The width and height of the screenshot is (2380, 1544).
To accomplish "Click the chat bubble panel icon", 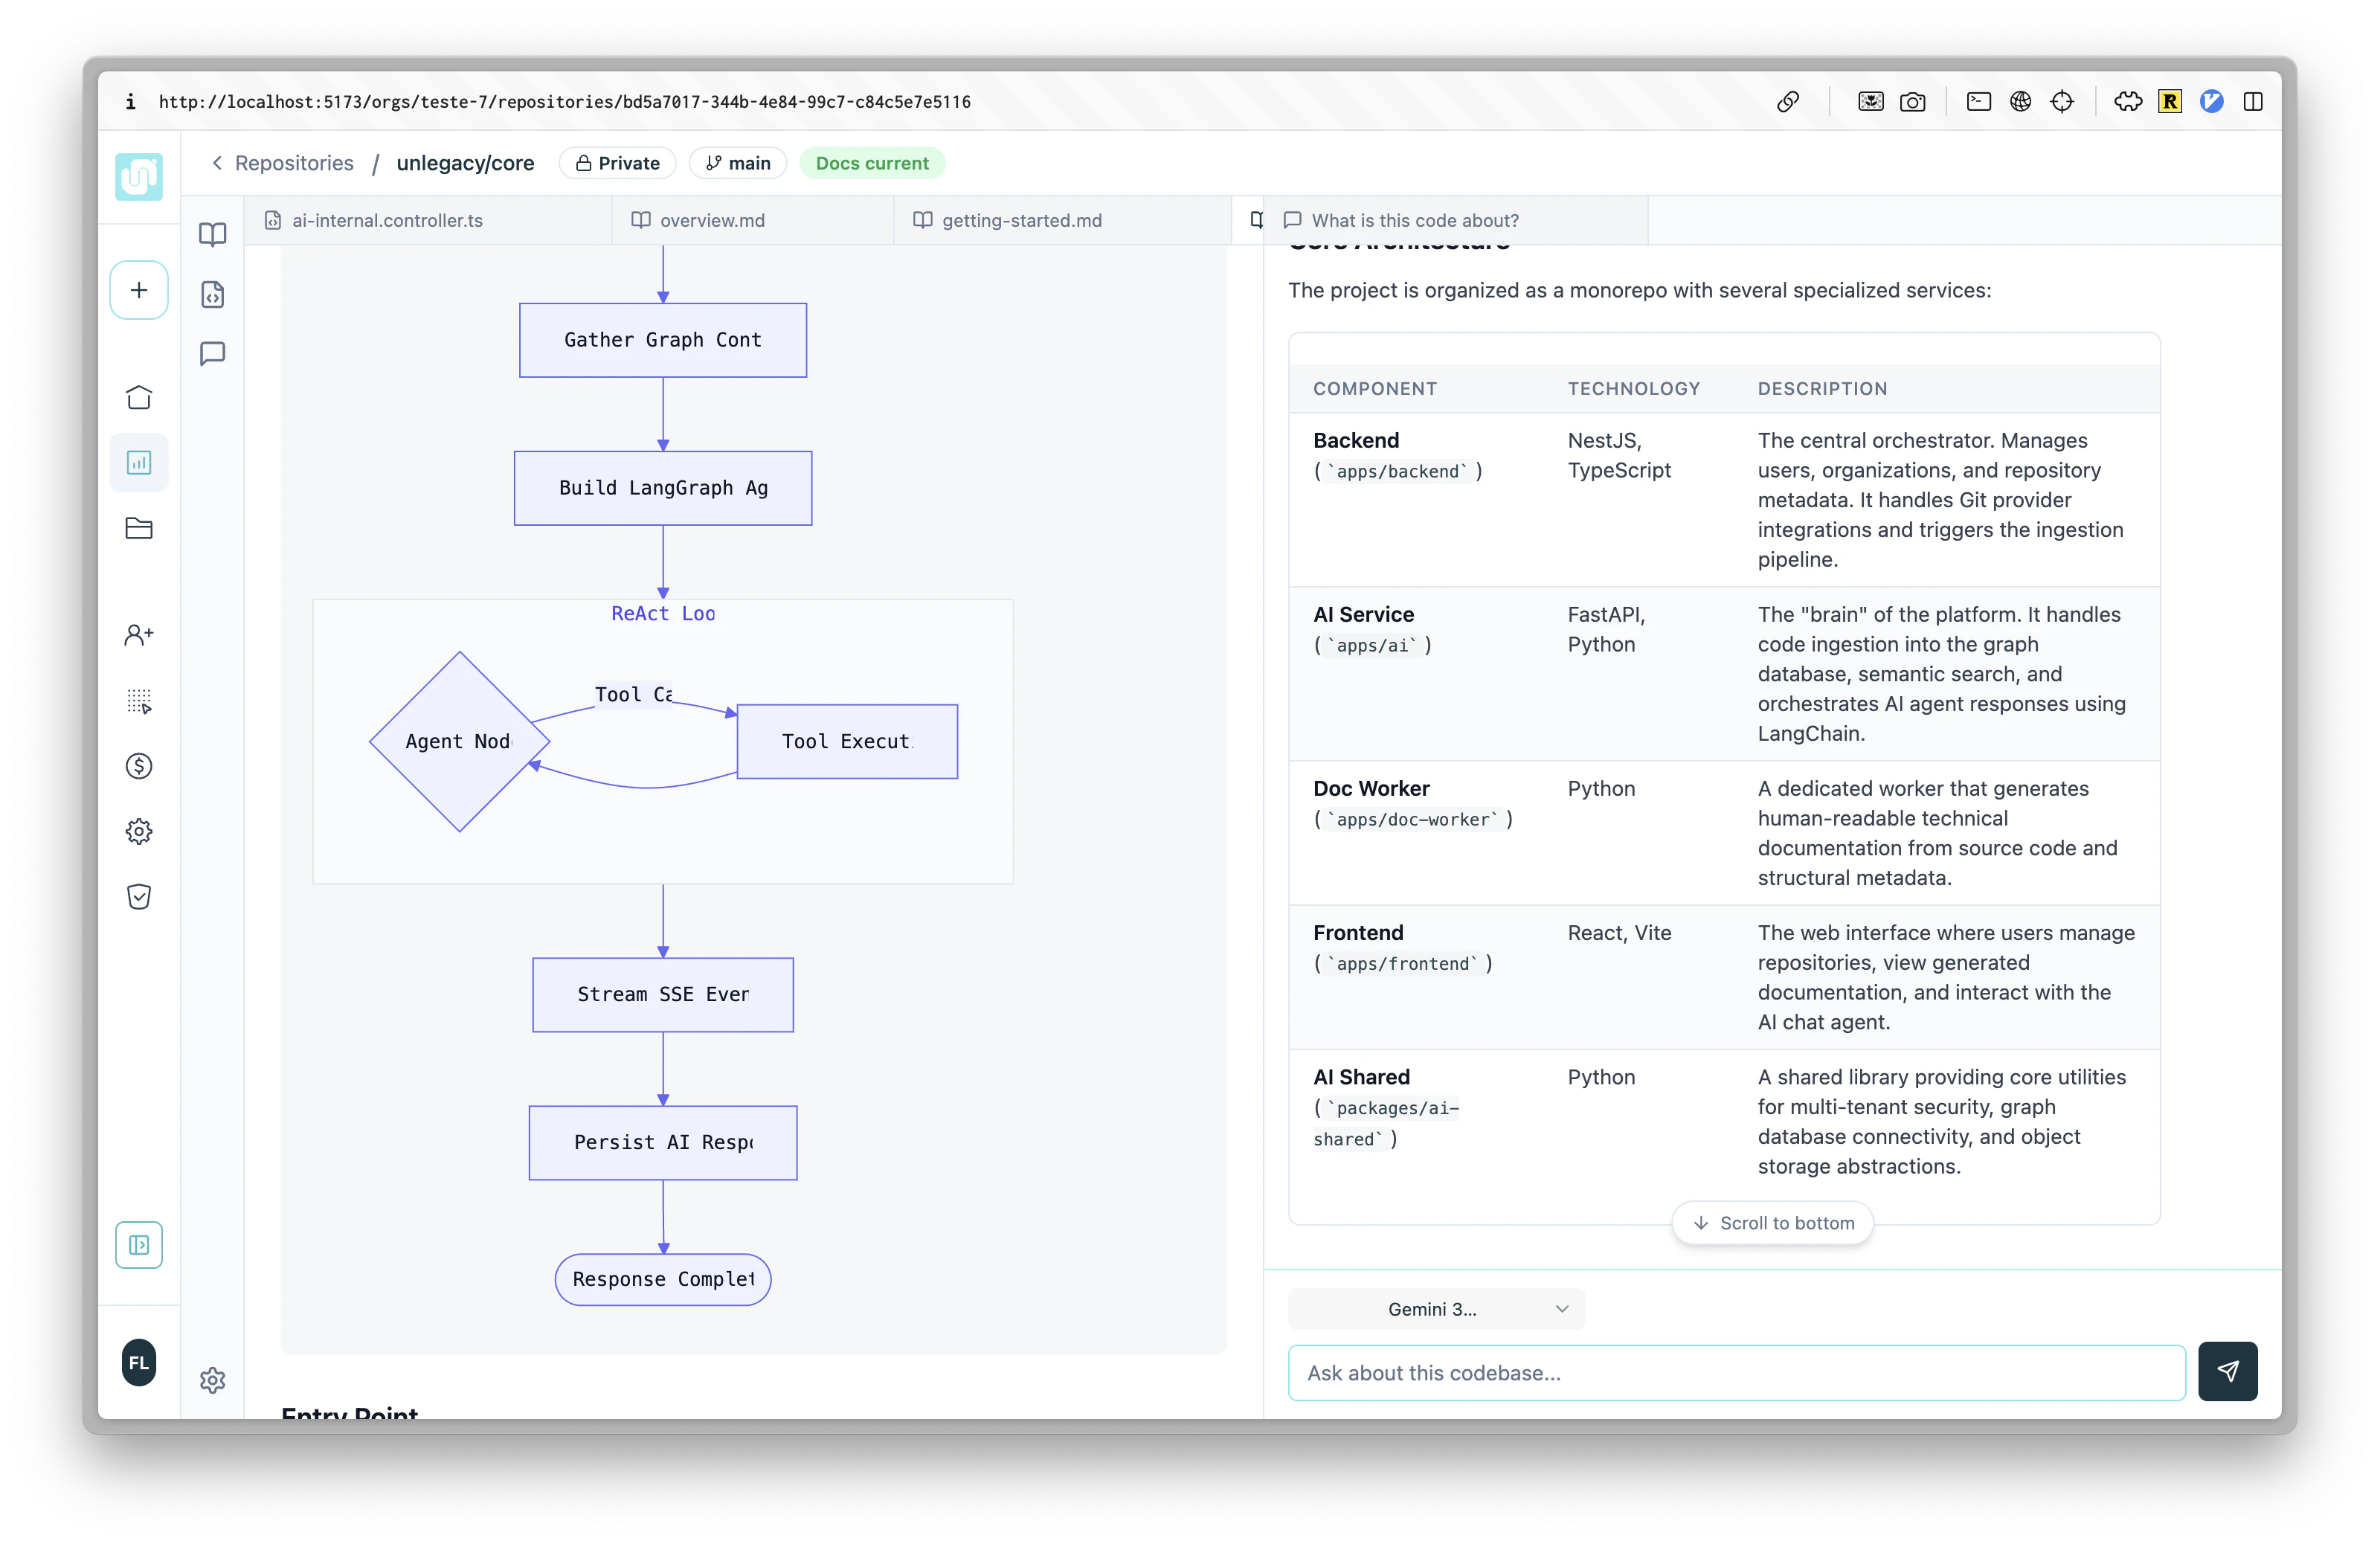I will point(213,354).
